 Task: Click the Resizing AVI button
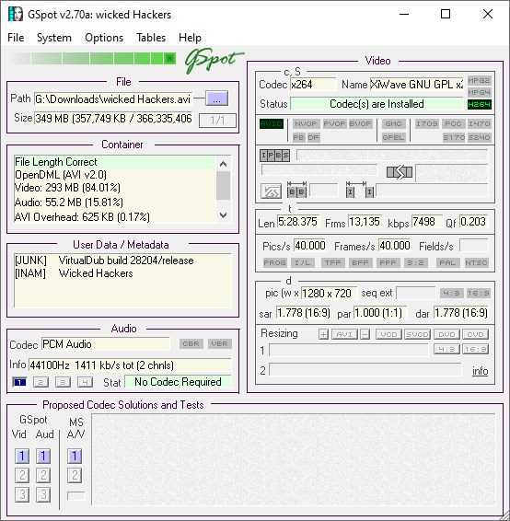click(344, 334)
